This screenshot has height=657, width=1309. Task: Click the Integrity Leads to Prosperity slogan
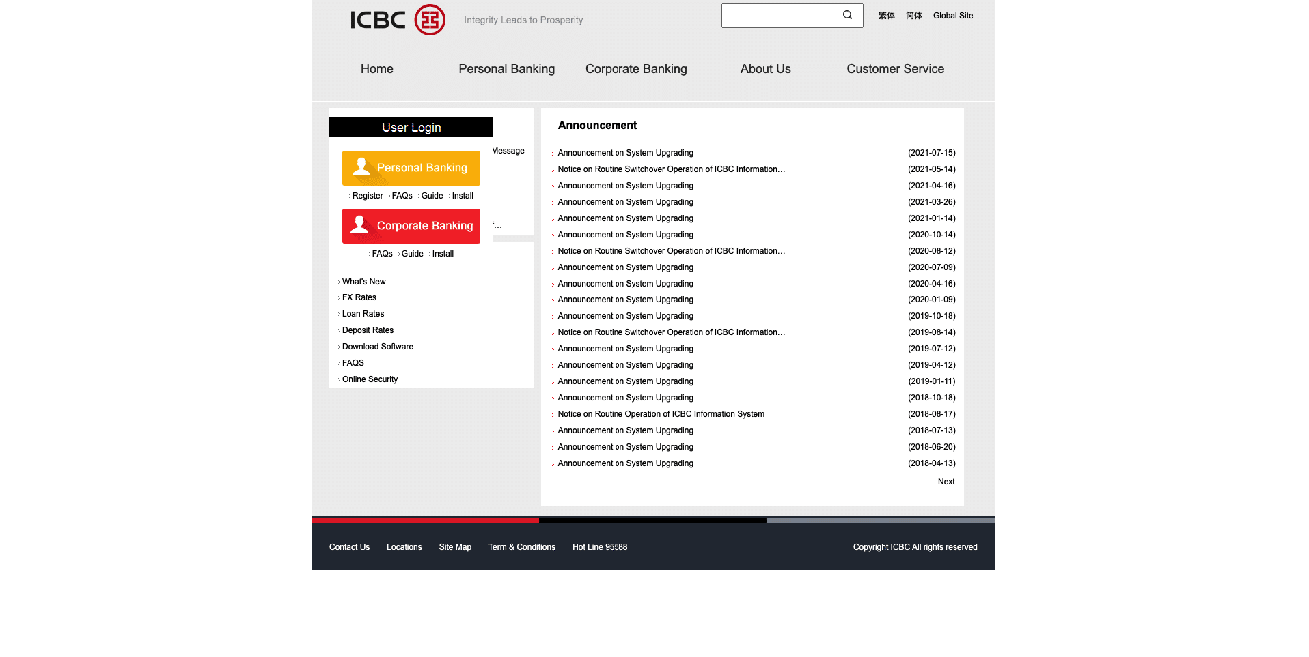pos(523,20)
